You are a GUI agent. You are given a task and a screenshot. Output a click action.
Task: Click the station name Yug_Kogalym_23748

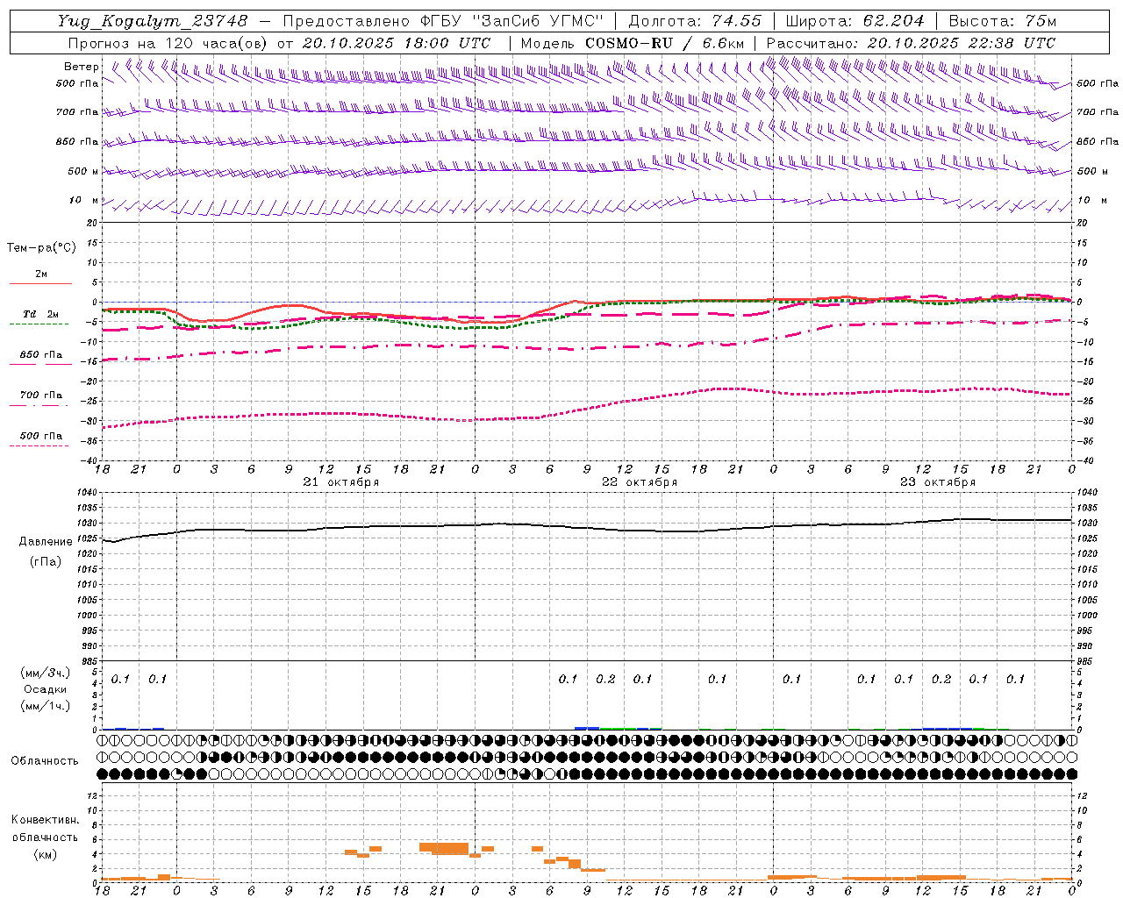(153, 21)
